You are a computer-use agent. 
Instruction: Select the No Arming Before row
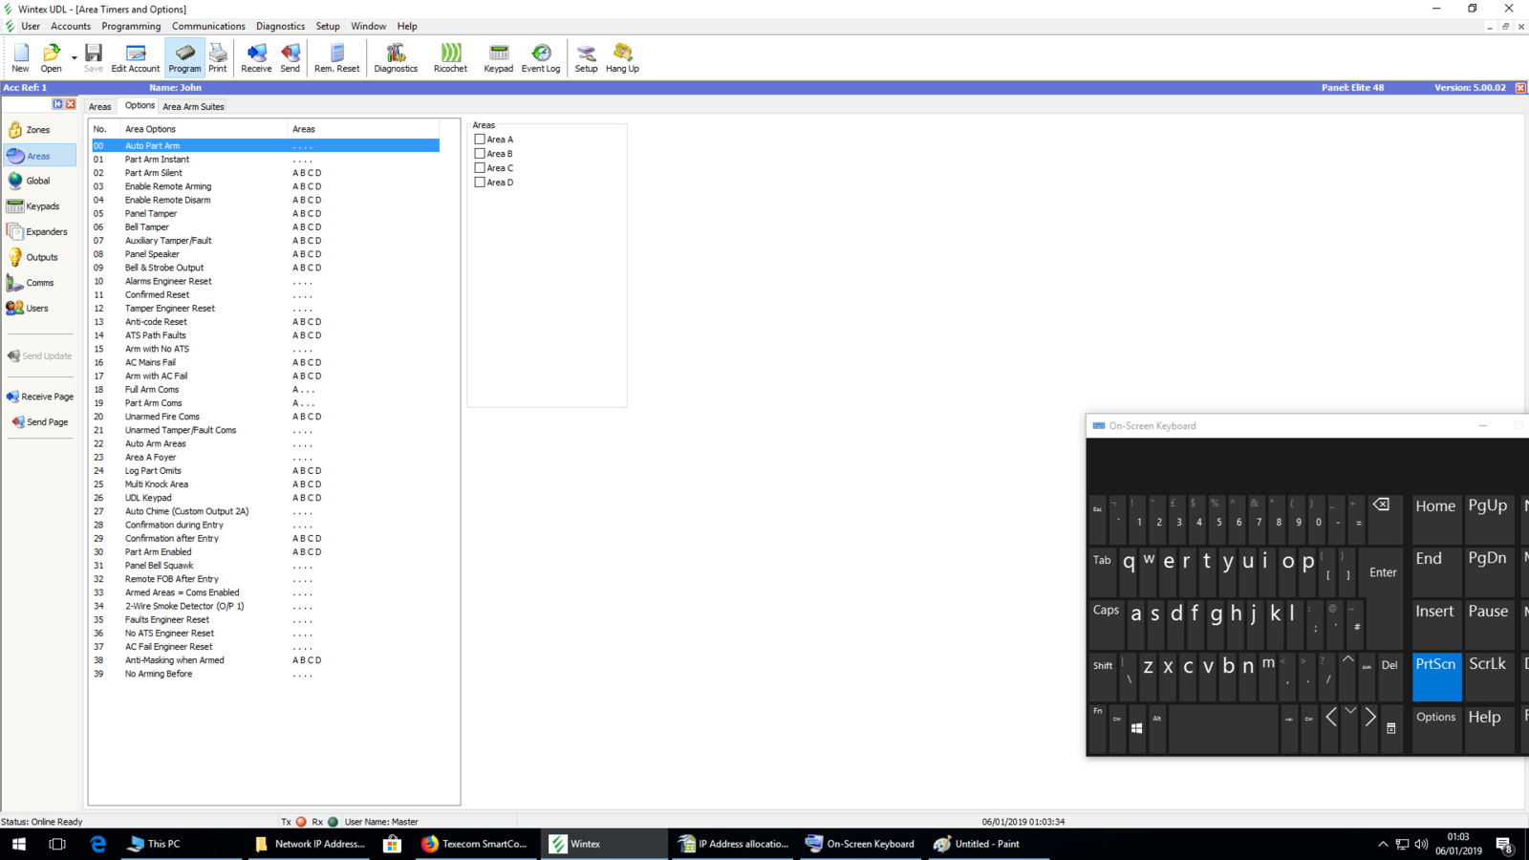[266, 674]
